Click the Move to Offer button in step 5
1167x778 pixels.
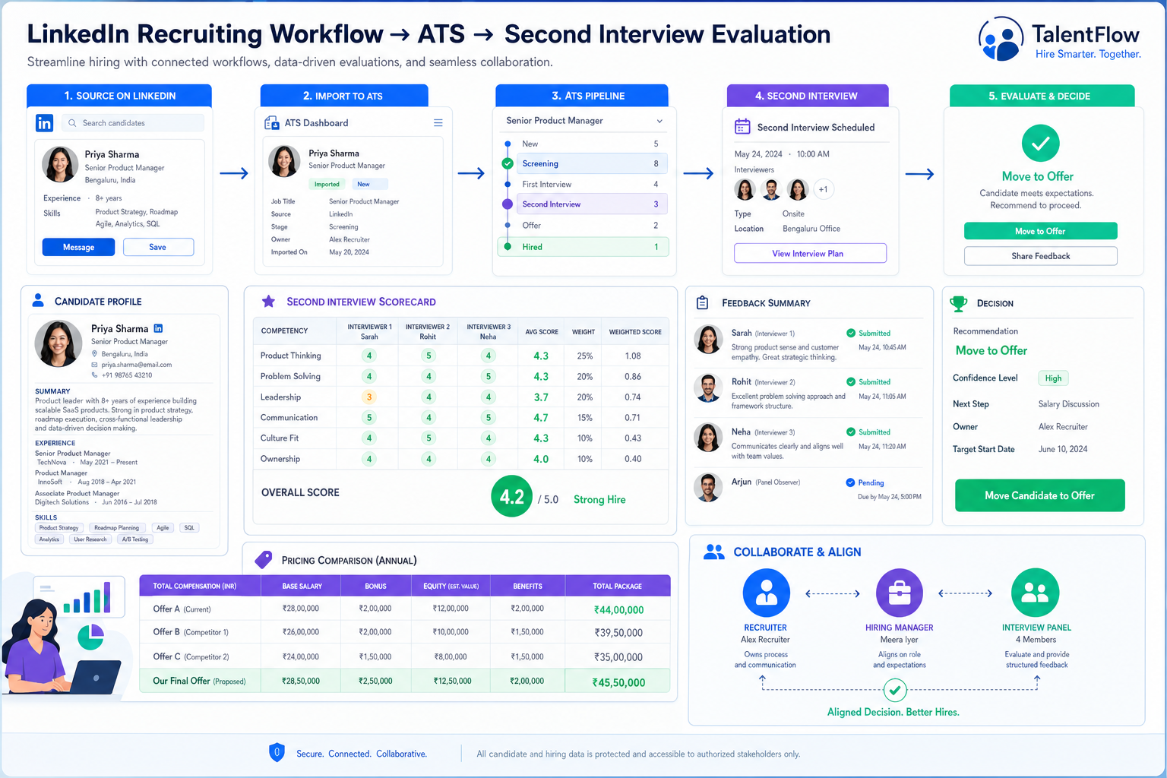click(1040, 231)
